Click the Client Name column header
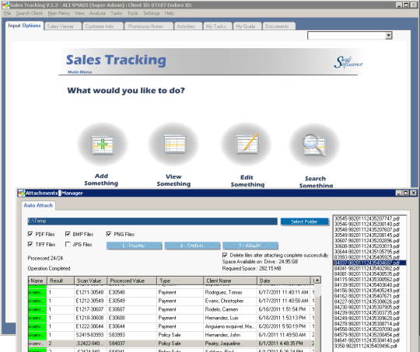420x352 pixels. point(230,281)
